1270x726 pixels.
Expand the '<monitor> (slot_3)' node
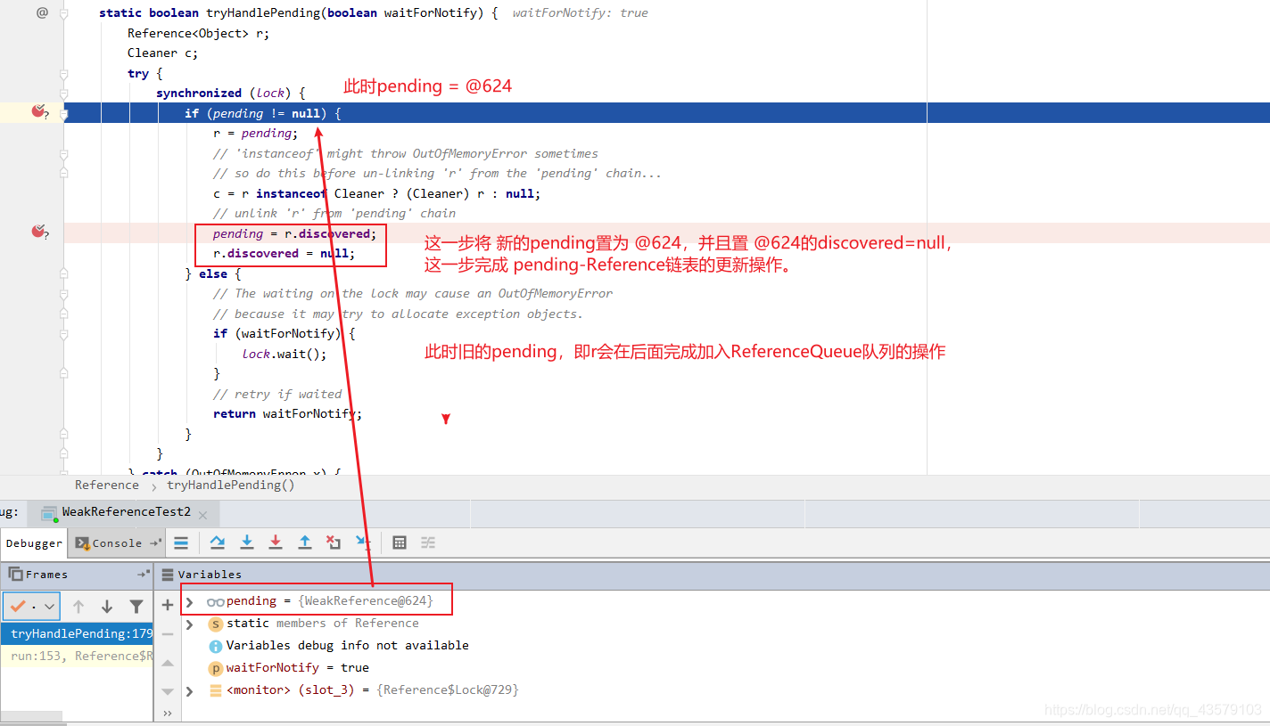pyautogui.click(x=189, y=690)
